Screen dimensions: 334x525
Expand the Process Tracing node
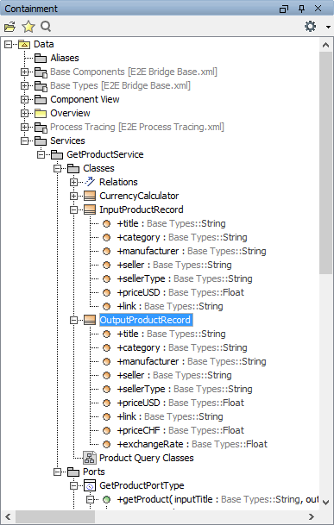pos(24,127)
